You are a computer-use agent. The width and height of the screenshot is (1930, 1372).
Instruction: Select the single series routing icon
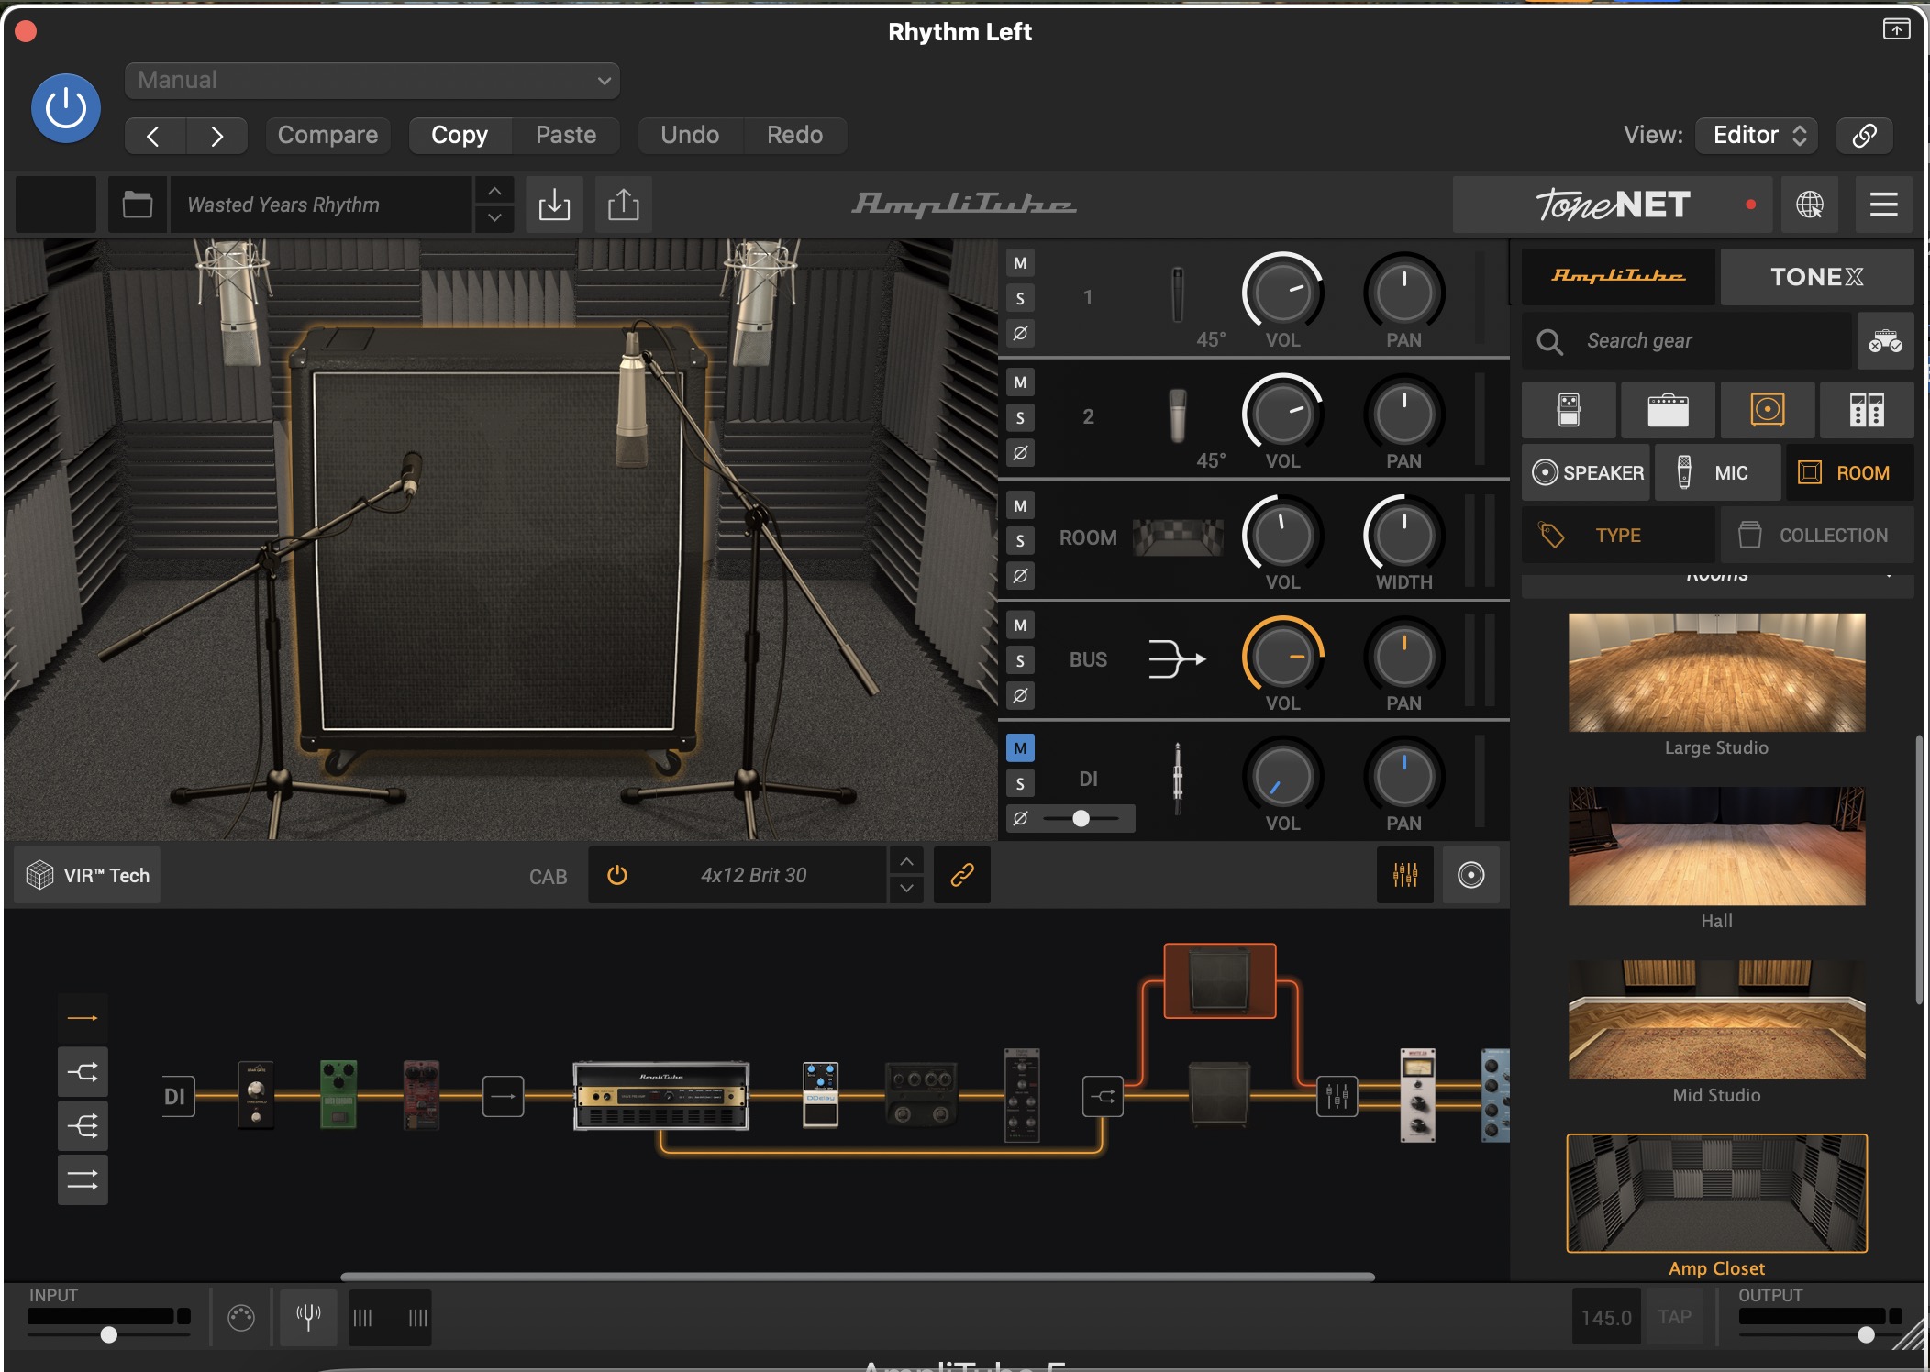click(83, 1017)
